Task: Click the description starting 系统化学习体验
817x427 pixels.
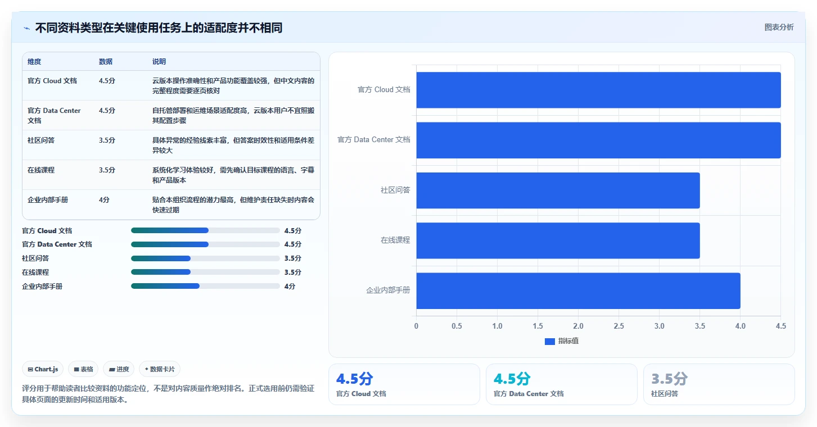Action: point(233,175)
